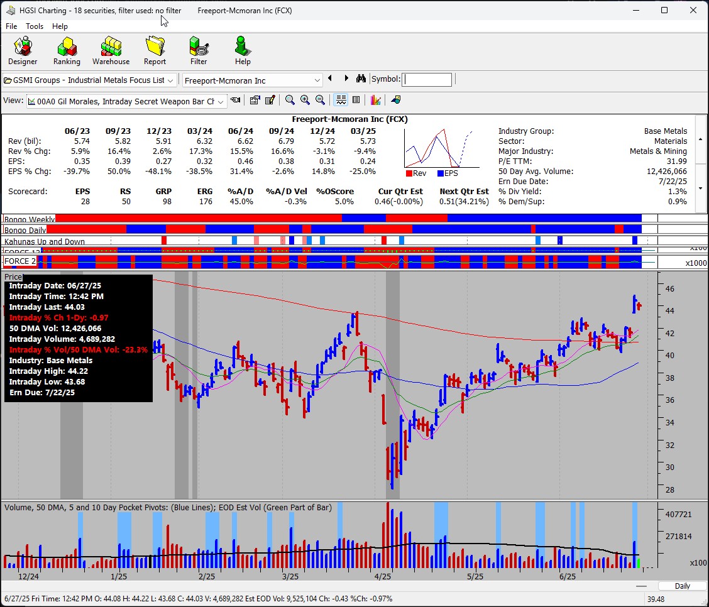709x607 pixels.
Task: Click the %OScore scorecard header
Action: coord(335,191)
